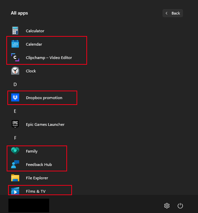The height and width of the screenshot is (213, 198).
Task: Click the Clock app icon
Action: tap(15, 71)
